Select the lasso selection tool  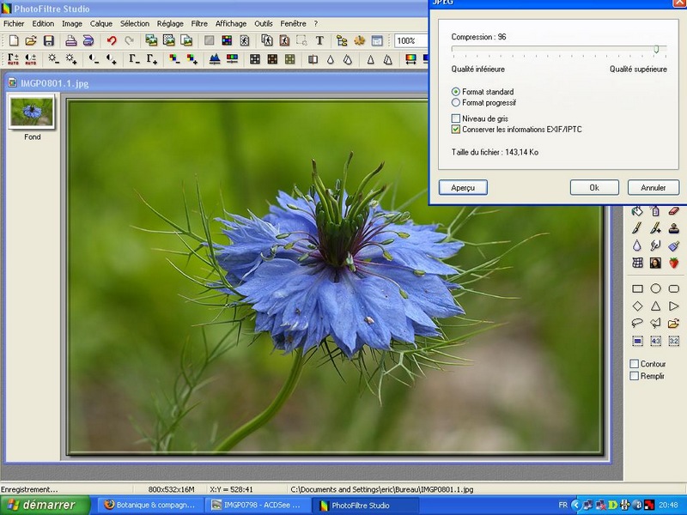click(x=637, y=324)
